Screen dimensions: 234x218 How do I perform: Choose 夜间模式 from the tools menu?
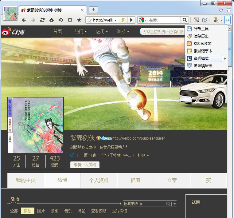click(x=201, y=58)
